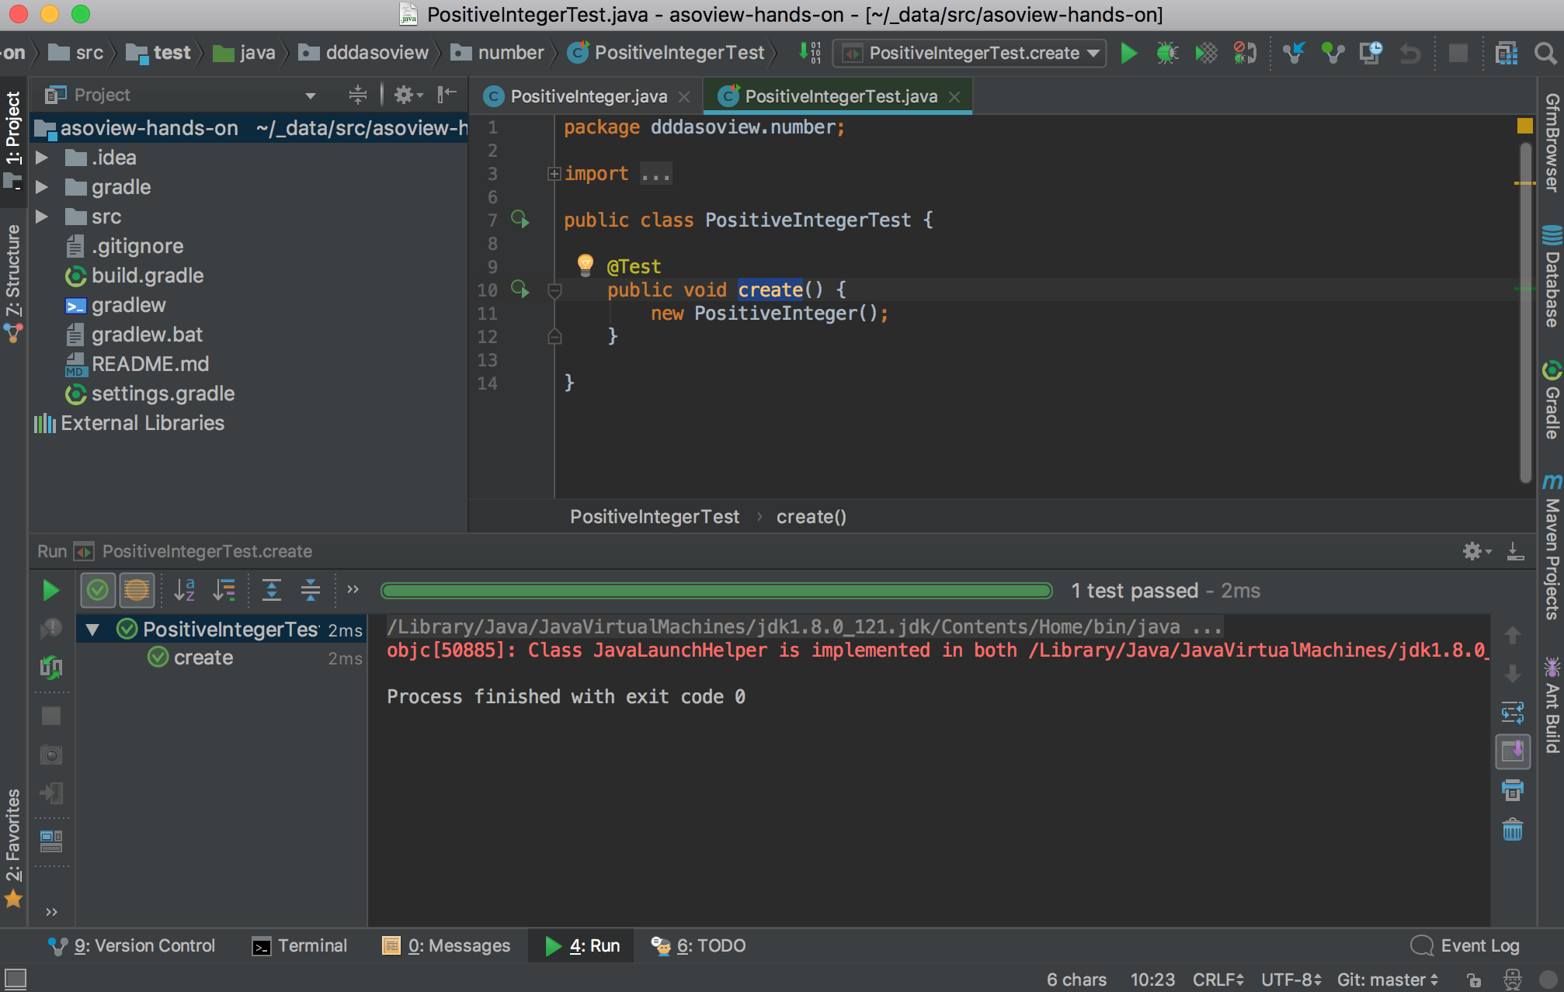Change CRLF line separator
1564x992 pixels.
(1218, 980)
